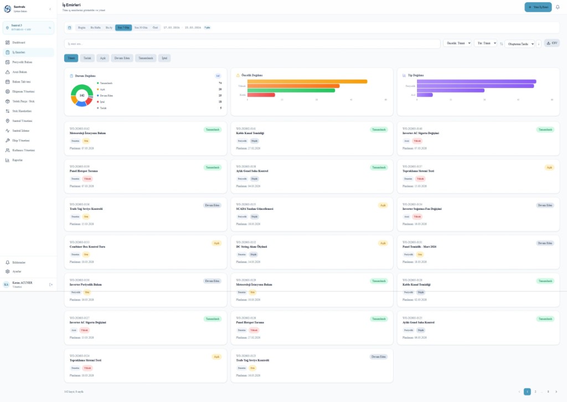The width and height of the screenshot is (567, 402).
Task: Open the Santral 3 plant selector
Action: [28, 28]
